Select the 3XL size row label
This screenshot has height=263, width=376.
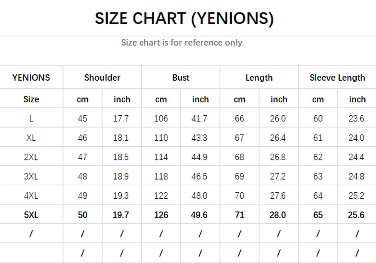pyautogui.click(x=31, y=176)
